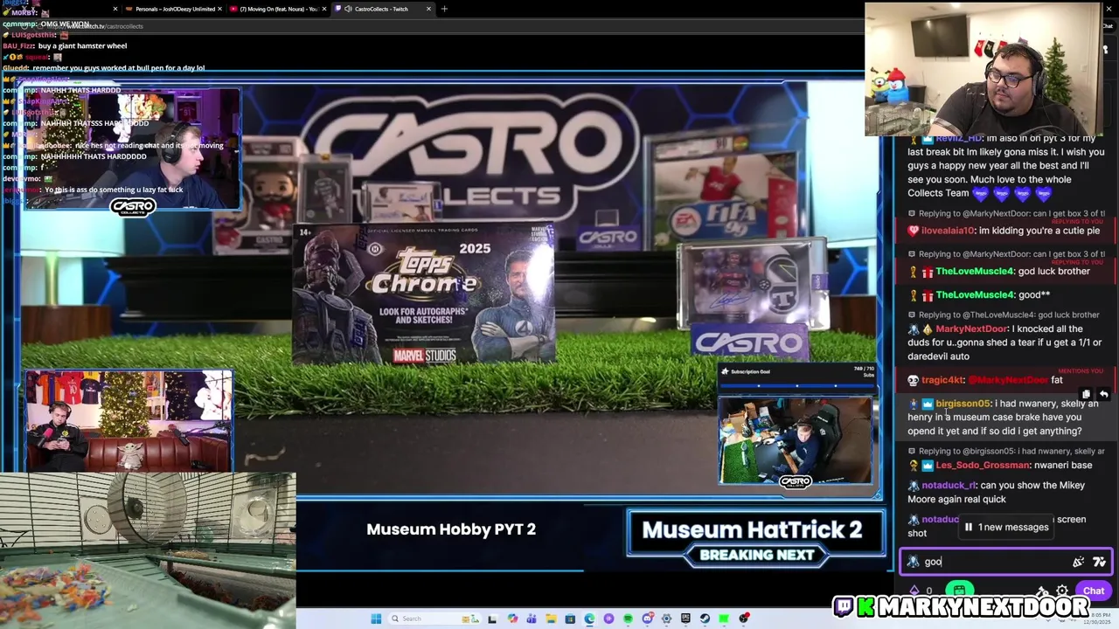Open Discord with notification badge on the taskbar

point(648,619)
